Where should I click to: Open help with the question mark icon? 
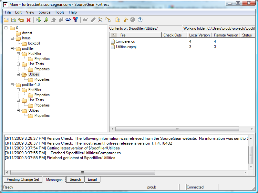(140, 20)
